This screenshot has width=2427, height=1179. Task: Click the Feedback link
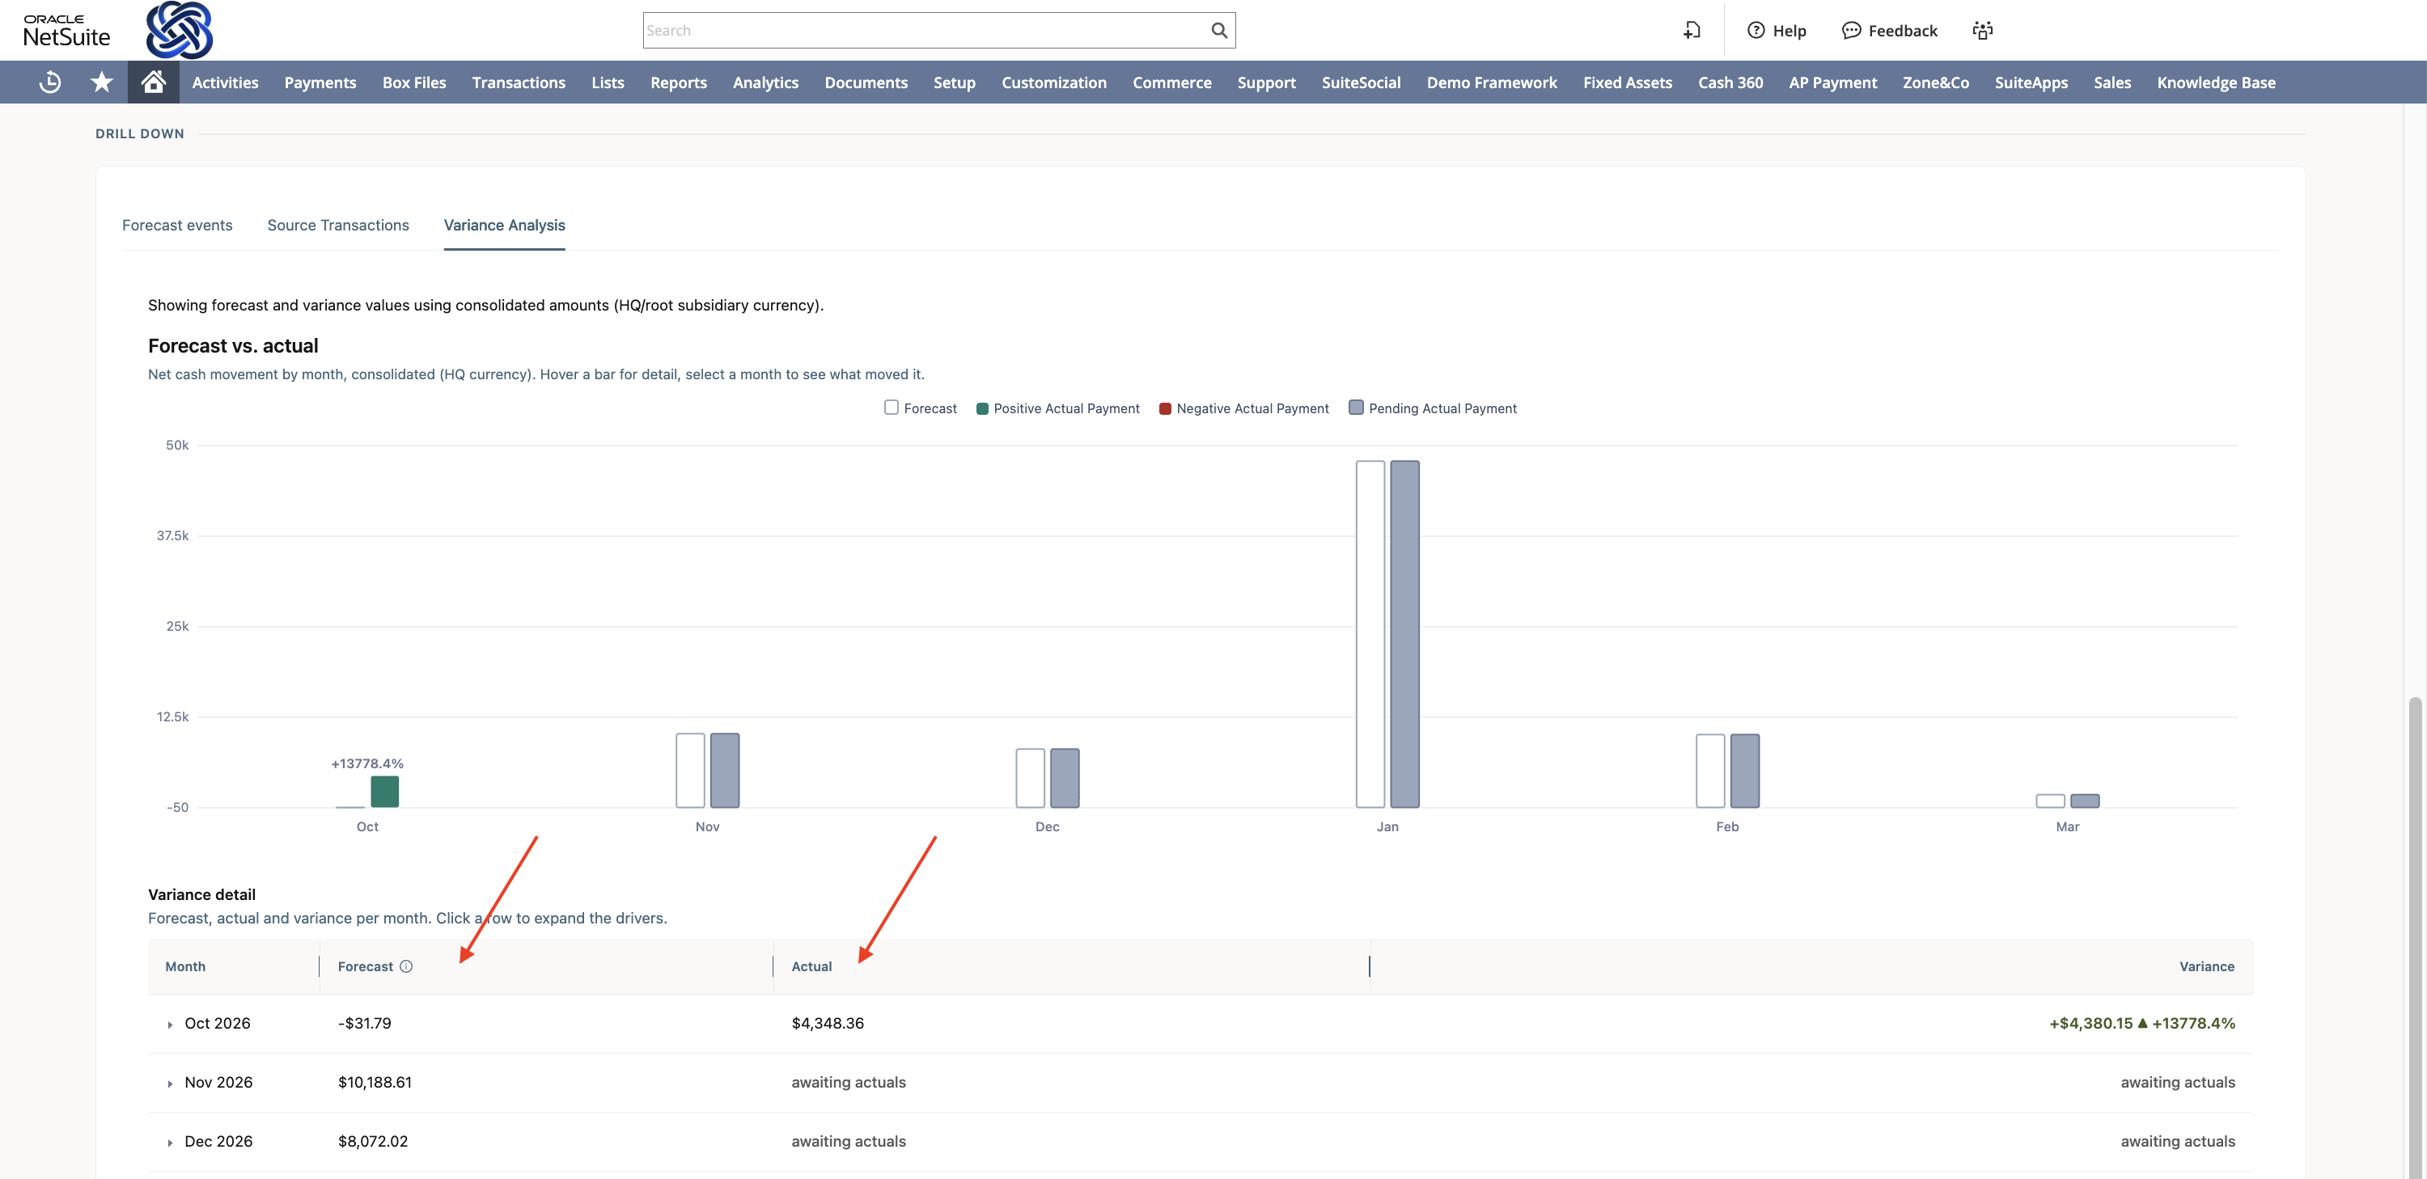[1902, 30]
